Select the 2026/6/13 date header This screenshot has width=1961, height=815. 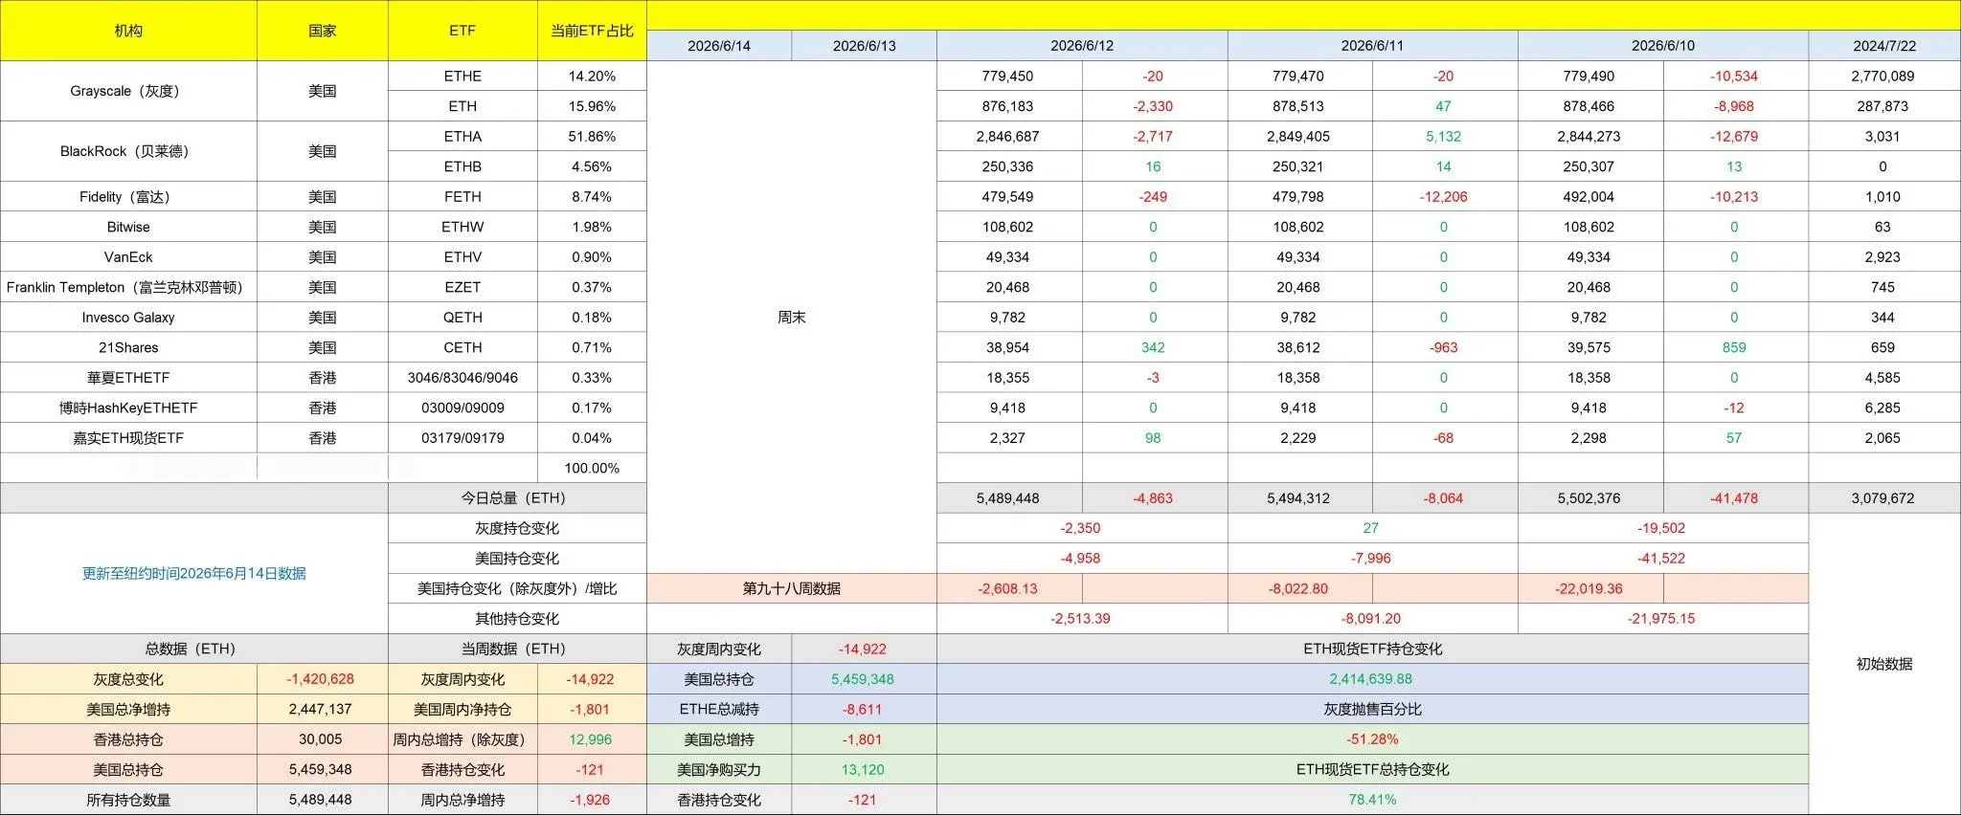point(865,46)
